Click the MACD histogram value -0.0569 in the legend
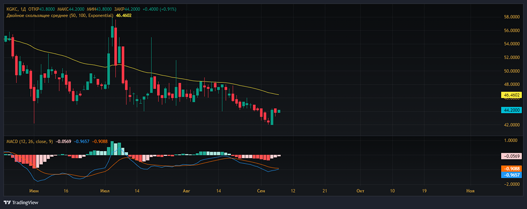The width and height of the screenshot is (527, 209). pos(64,142)
